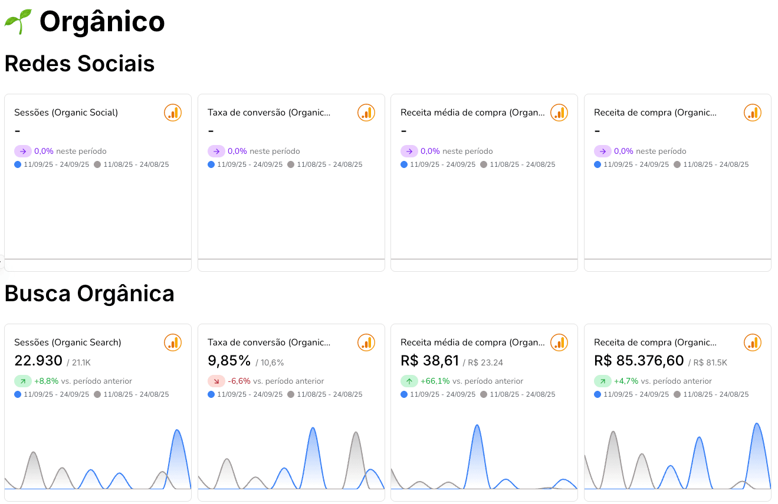Click the R$ 38,61 average revenue value
The height and width of the screenshot is (504, 778).
click(x=429, y=361)
